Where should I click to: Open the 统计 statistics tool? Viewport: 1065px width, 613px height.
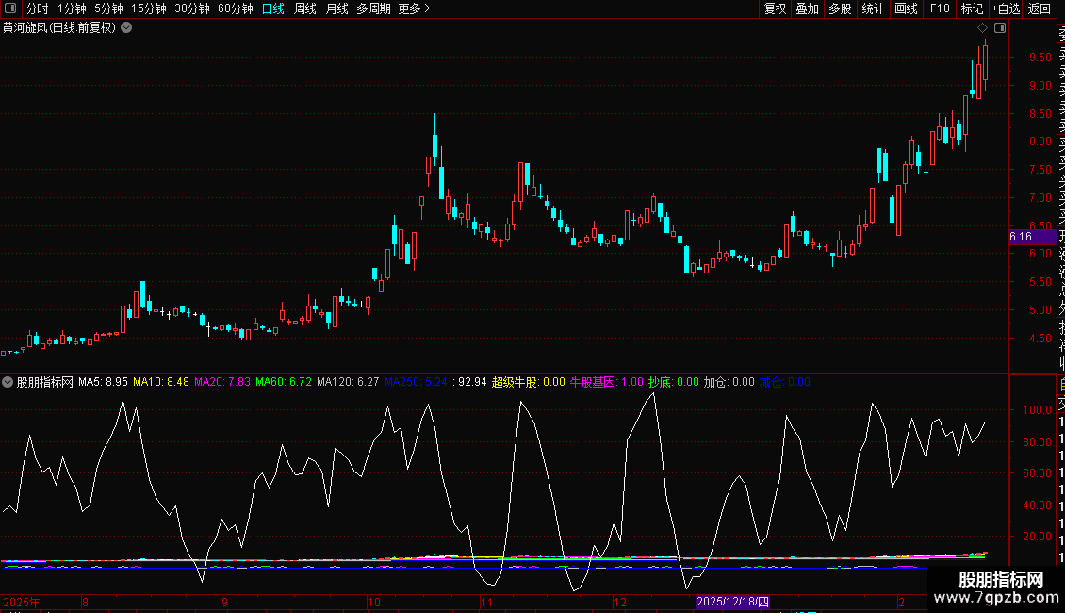(873, 8)
